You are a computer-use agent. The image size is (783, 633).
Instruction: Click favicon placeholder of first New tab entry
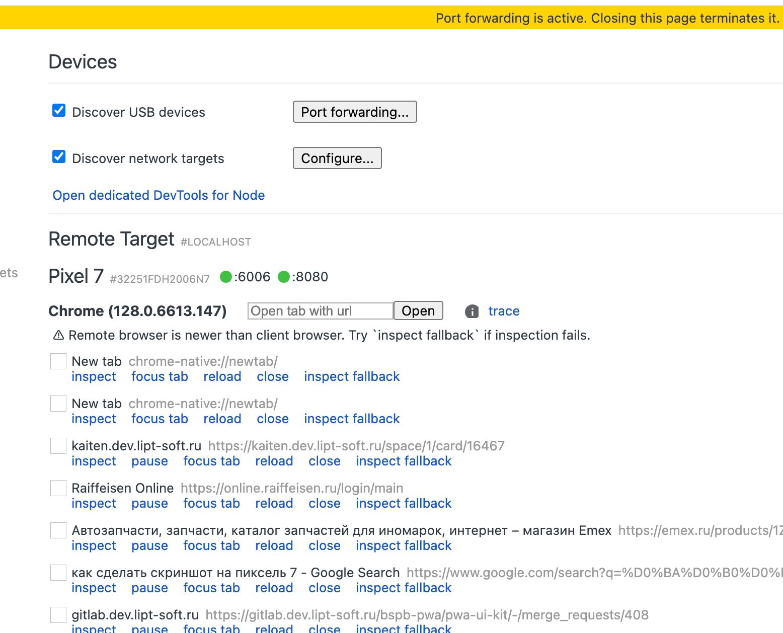(x=58, y=361)
